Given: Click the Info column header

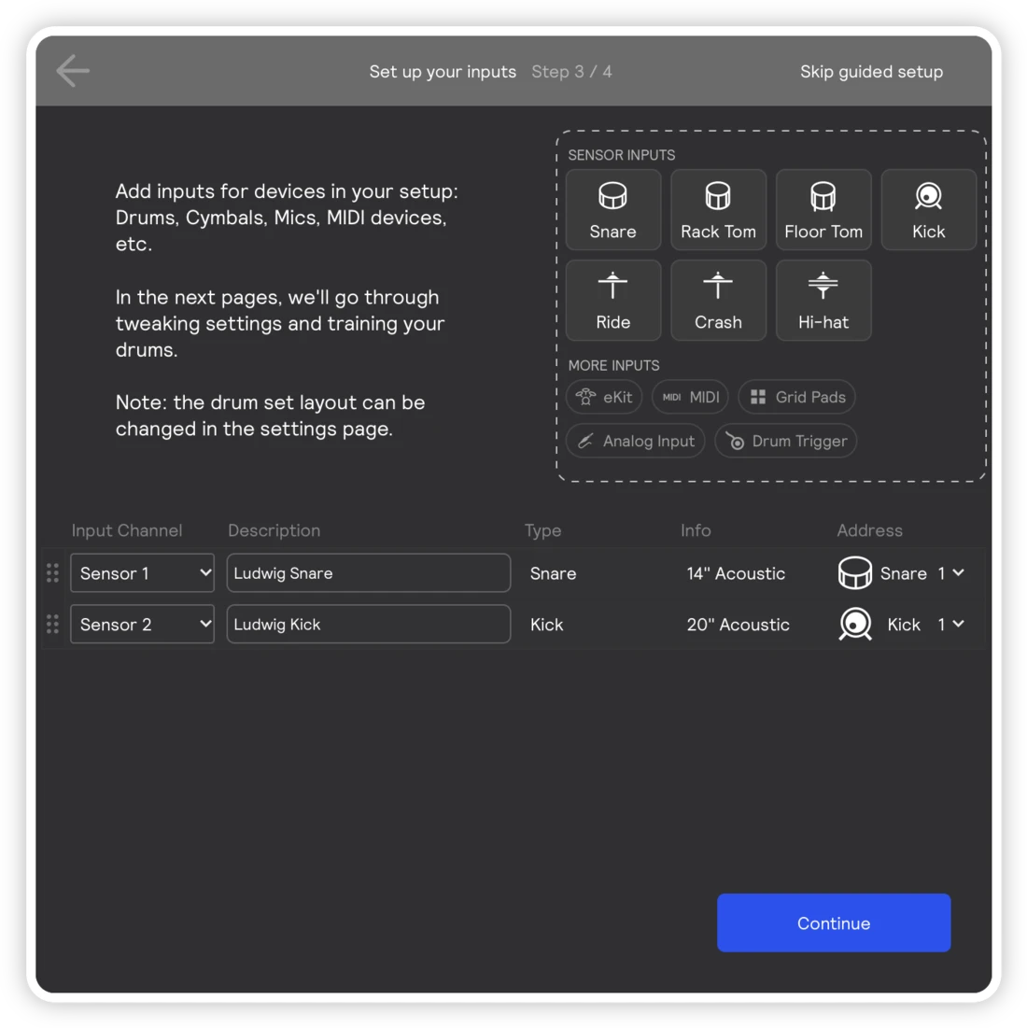Looking at the screenshot, I should 696,530.
